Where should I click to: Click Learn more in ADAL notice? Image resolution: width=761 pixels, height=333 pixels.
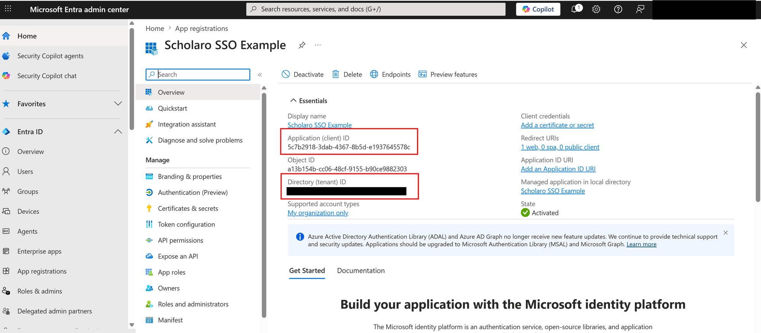coord(641,244)
